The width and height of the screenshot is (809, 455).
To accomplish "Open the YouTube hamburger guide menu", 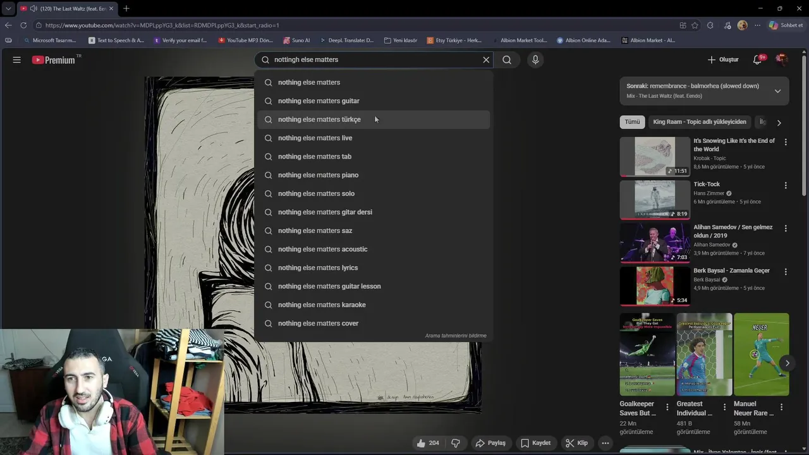I will (x=17, y=59).
